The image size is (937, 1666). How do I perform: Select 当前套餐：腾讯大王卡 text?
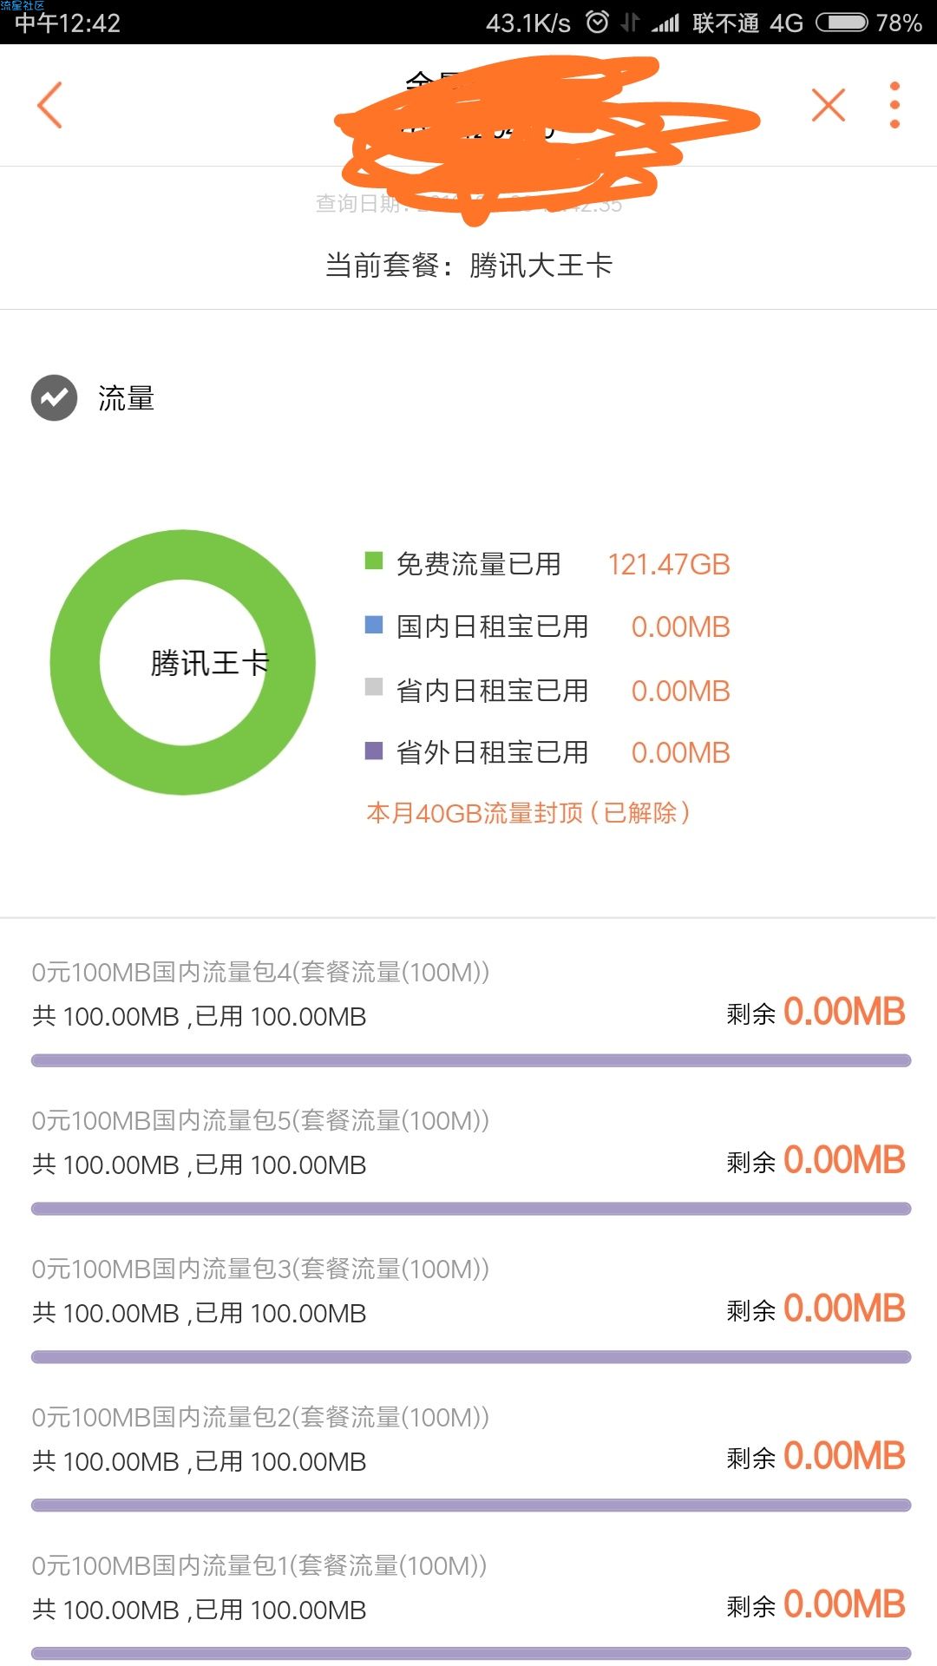tap(468, 265)
